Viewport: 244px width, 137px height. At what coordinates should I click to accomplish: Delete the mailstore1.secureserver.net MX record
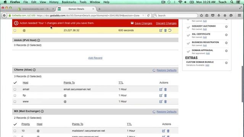click(168, 131)
